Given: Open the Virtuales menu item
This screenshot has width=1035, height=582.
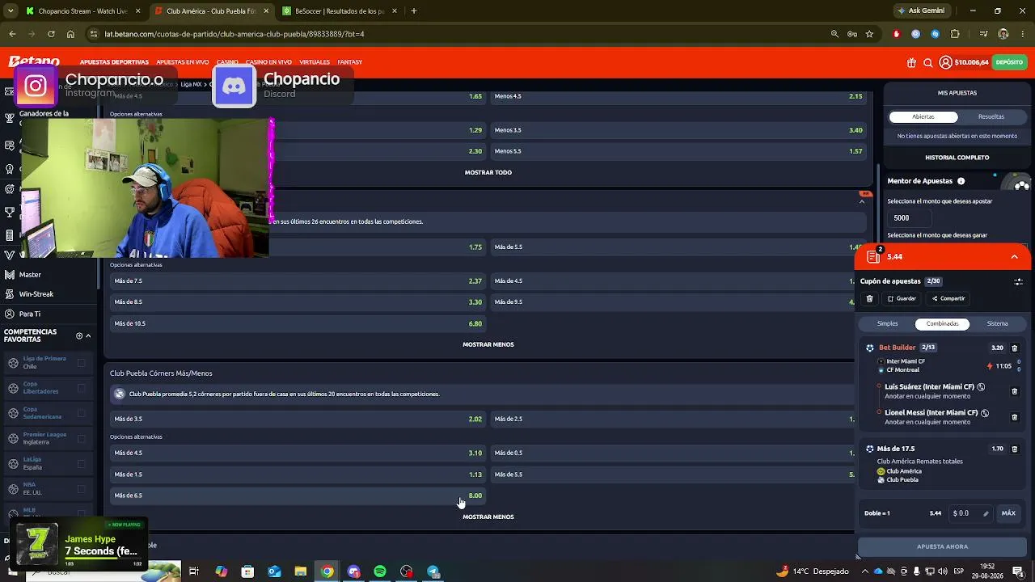Looking at the screenshot, I should [x=315, y=62].
